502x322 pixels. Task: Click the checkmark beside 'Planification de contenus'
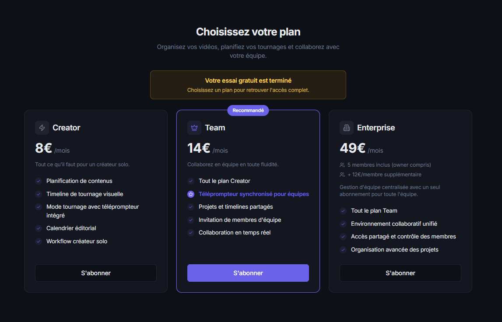(38, 181)
